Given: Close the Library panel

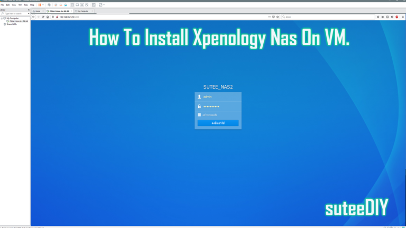Looking at the screenshot, I should (29, 10).
